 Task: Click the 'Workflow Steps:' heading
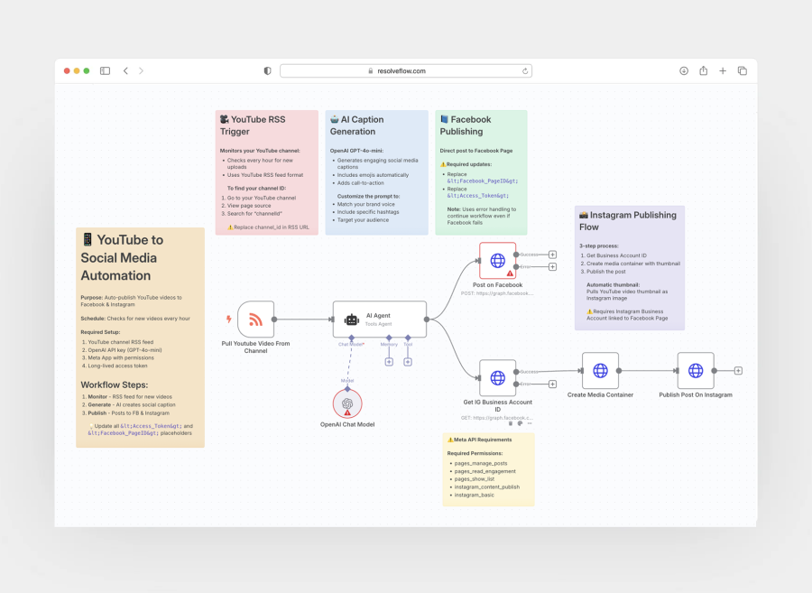coord(115,385)
